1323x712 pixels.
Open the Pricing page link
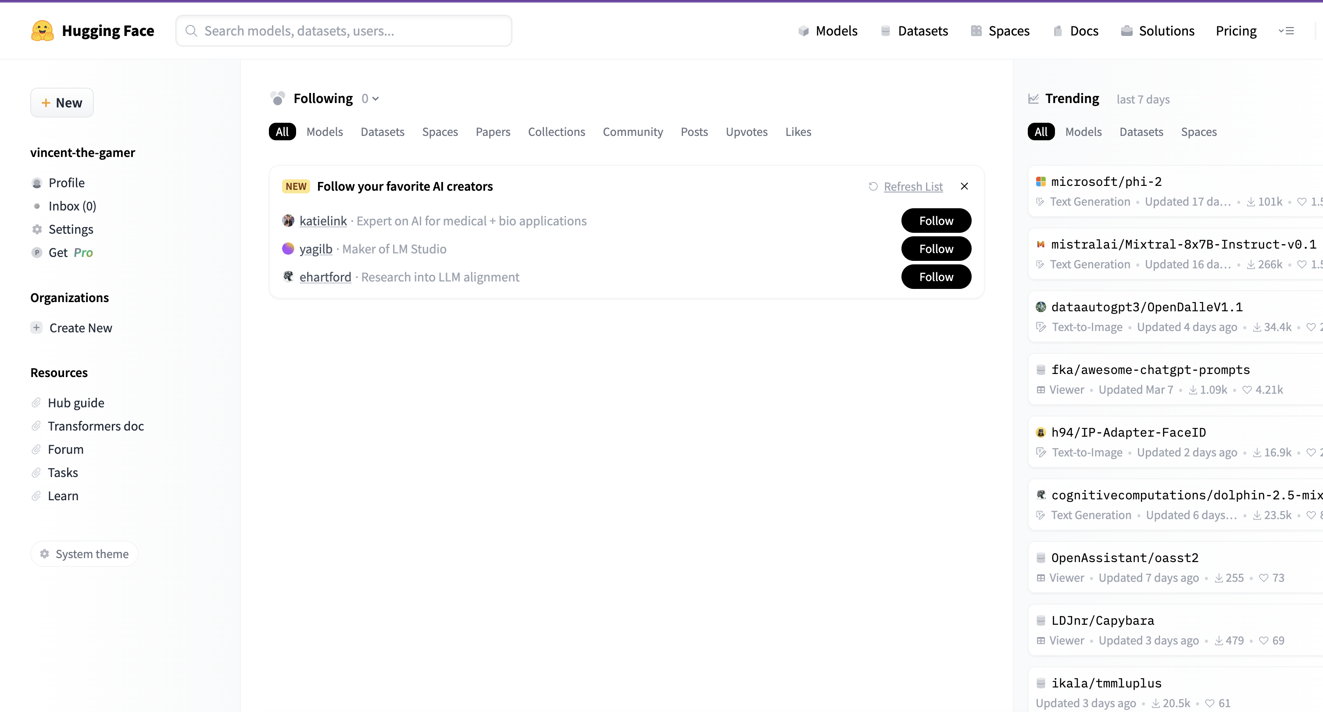point(1236,31)
